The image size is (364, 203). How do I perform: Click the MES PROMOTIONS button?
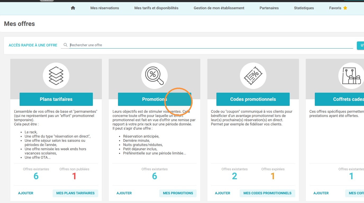click(178, 193)
